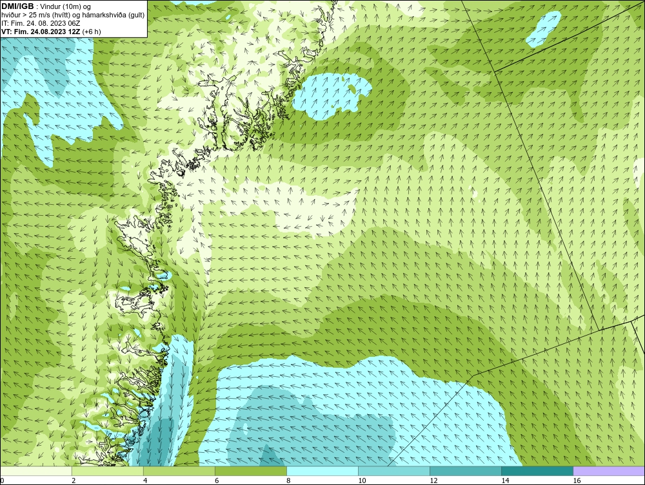Click the '0' color scale label

3,480
